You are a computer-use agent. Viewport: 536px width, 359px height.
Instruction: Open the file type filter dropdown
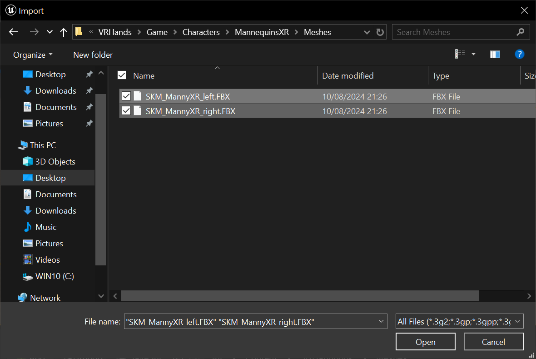tap(517, 321)
